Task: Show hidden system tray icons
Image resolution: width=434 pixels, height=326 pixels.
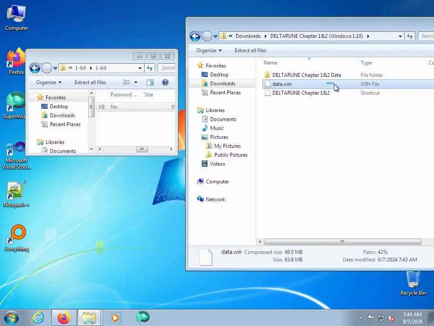Action: pos(360,318)
